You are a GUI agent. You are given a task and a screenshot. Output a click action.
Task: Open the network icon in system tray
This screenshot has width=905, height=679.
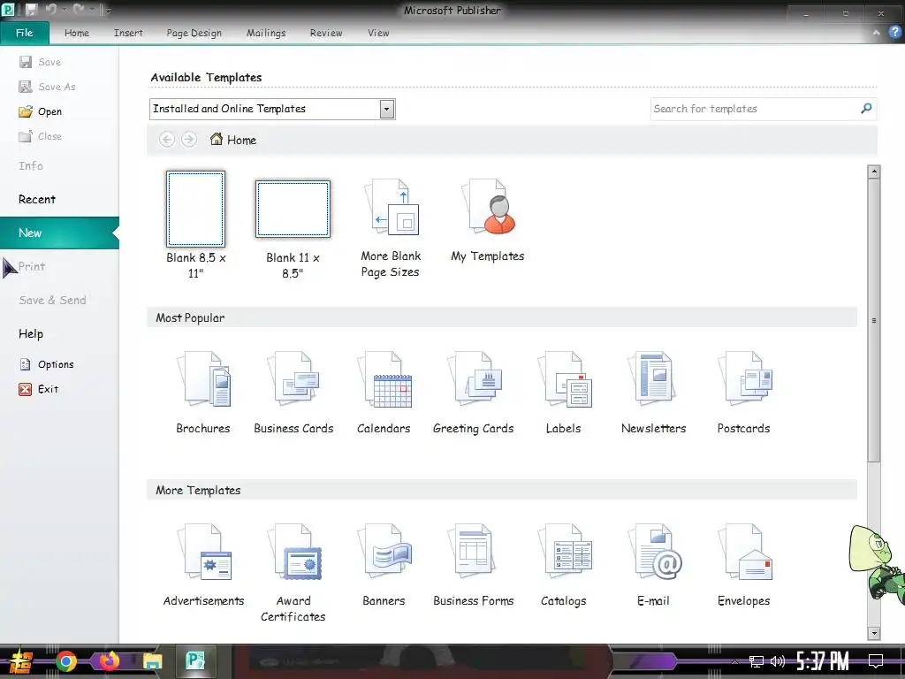pyautogui.click(x=757, y=661)
